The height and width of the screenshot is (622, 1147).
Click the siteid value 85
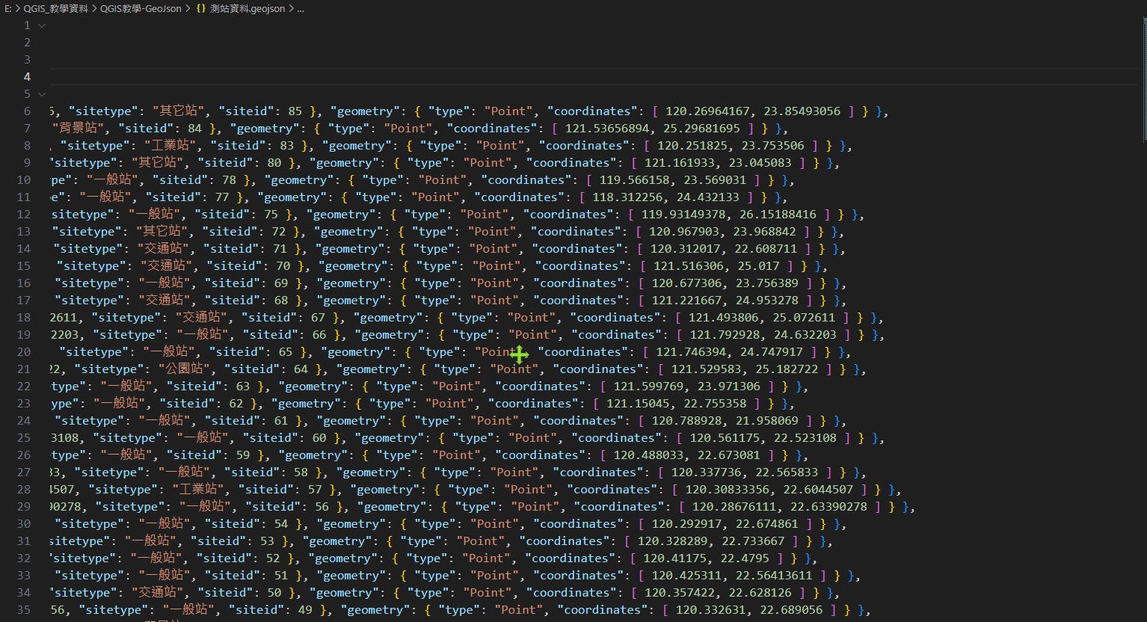(x=295, y=111)
